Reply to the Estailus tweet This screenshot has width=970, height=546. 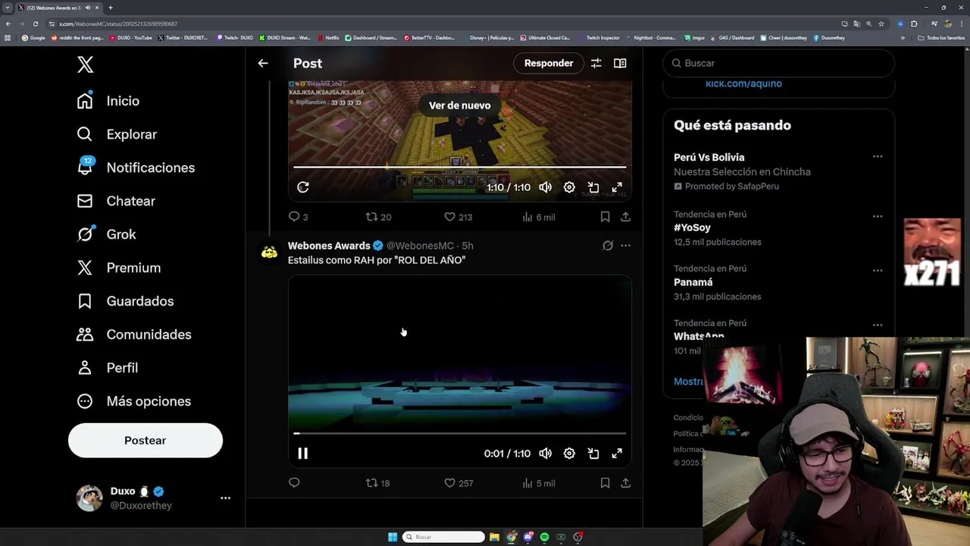click(x=294, y=483)
